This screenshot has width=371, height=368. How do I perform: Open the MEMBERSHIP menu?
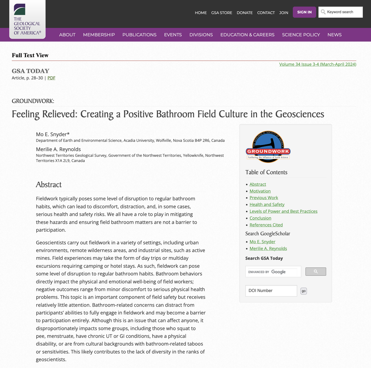(99, 35)
